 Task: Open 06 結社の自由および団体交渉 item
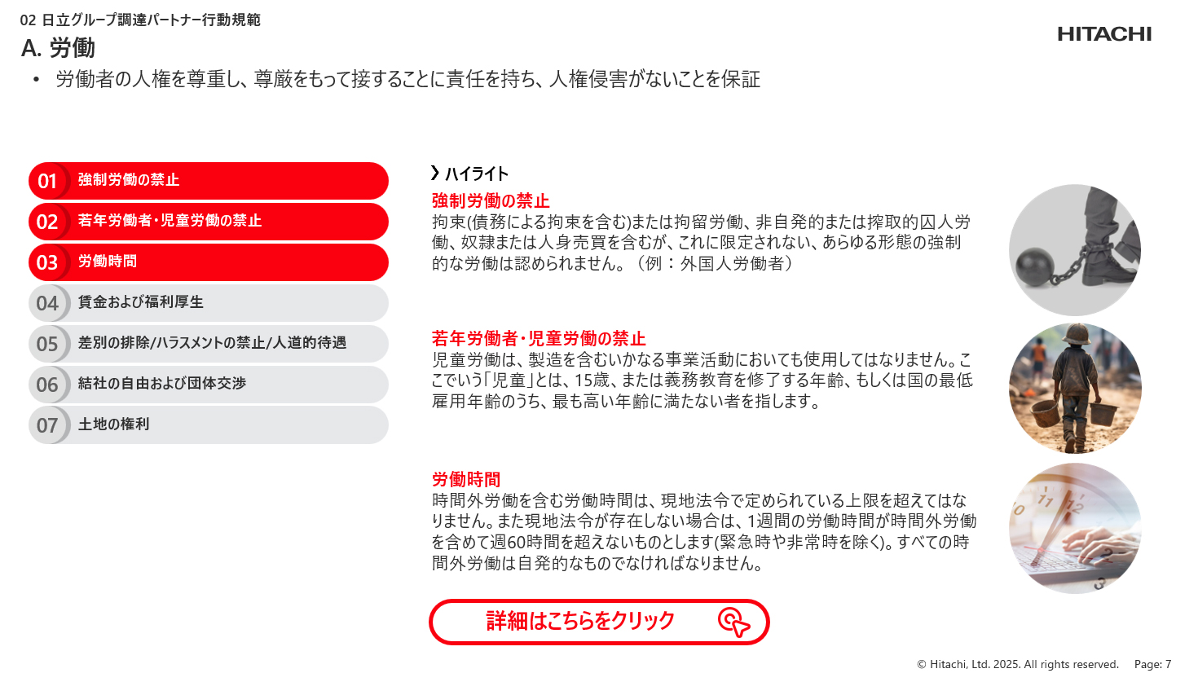(209, 385)
